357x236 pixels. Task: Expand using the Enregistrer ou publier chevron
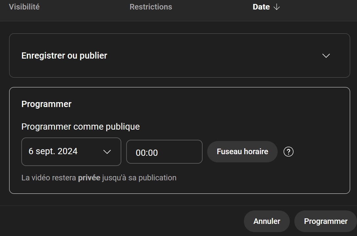(x=326, y=56)
